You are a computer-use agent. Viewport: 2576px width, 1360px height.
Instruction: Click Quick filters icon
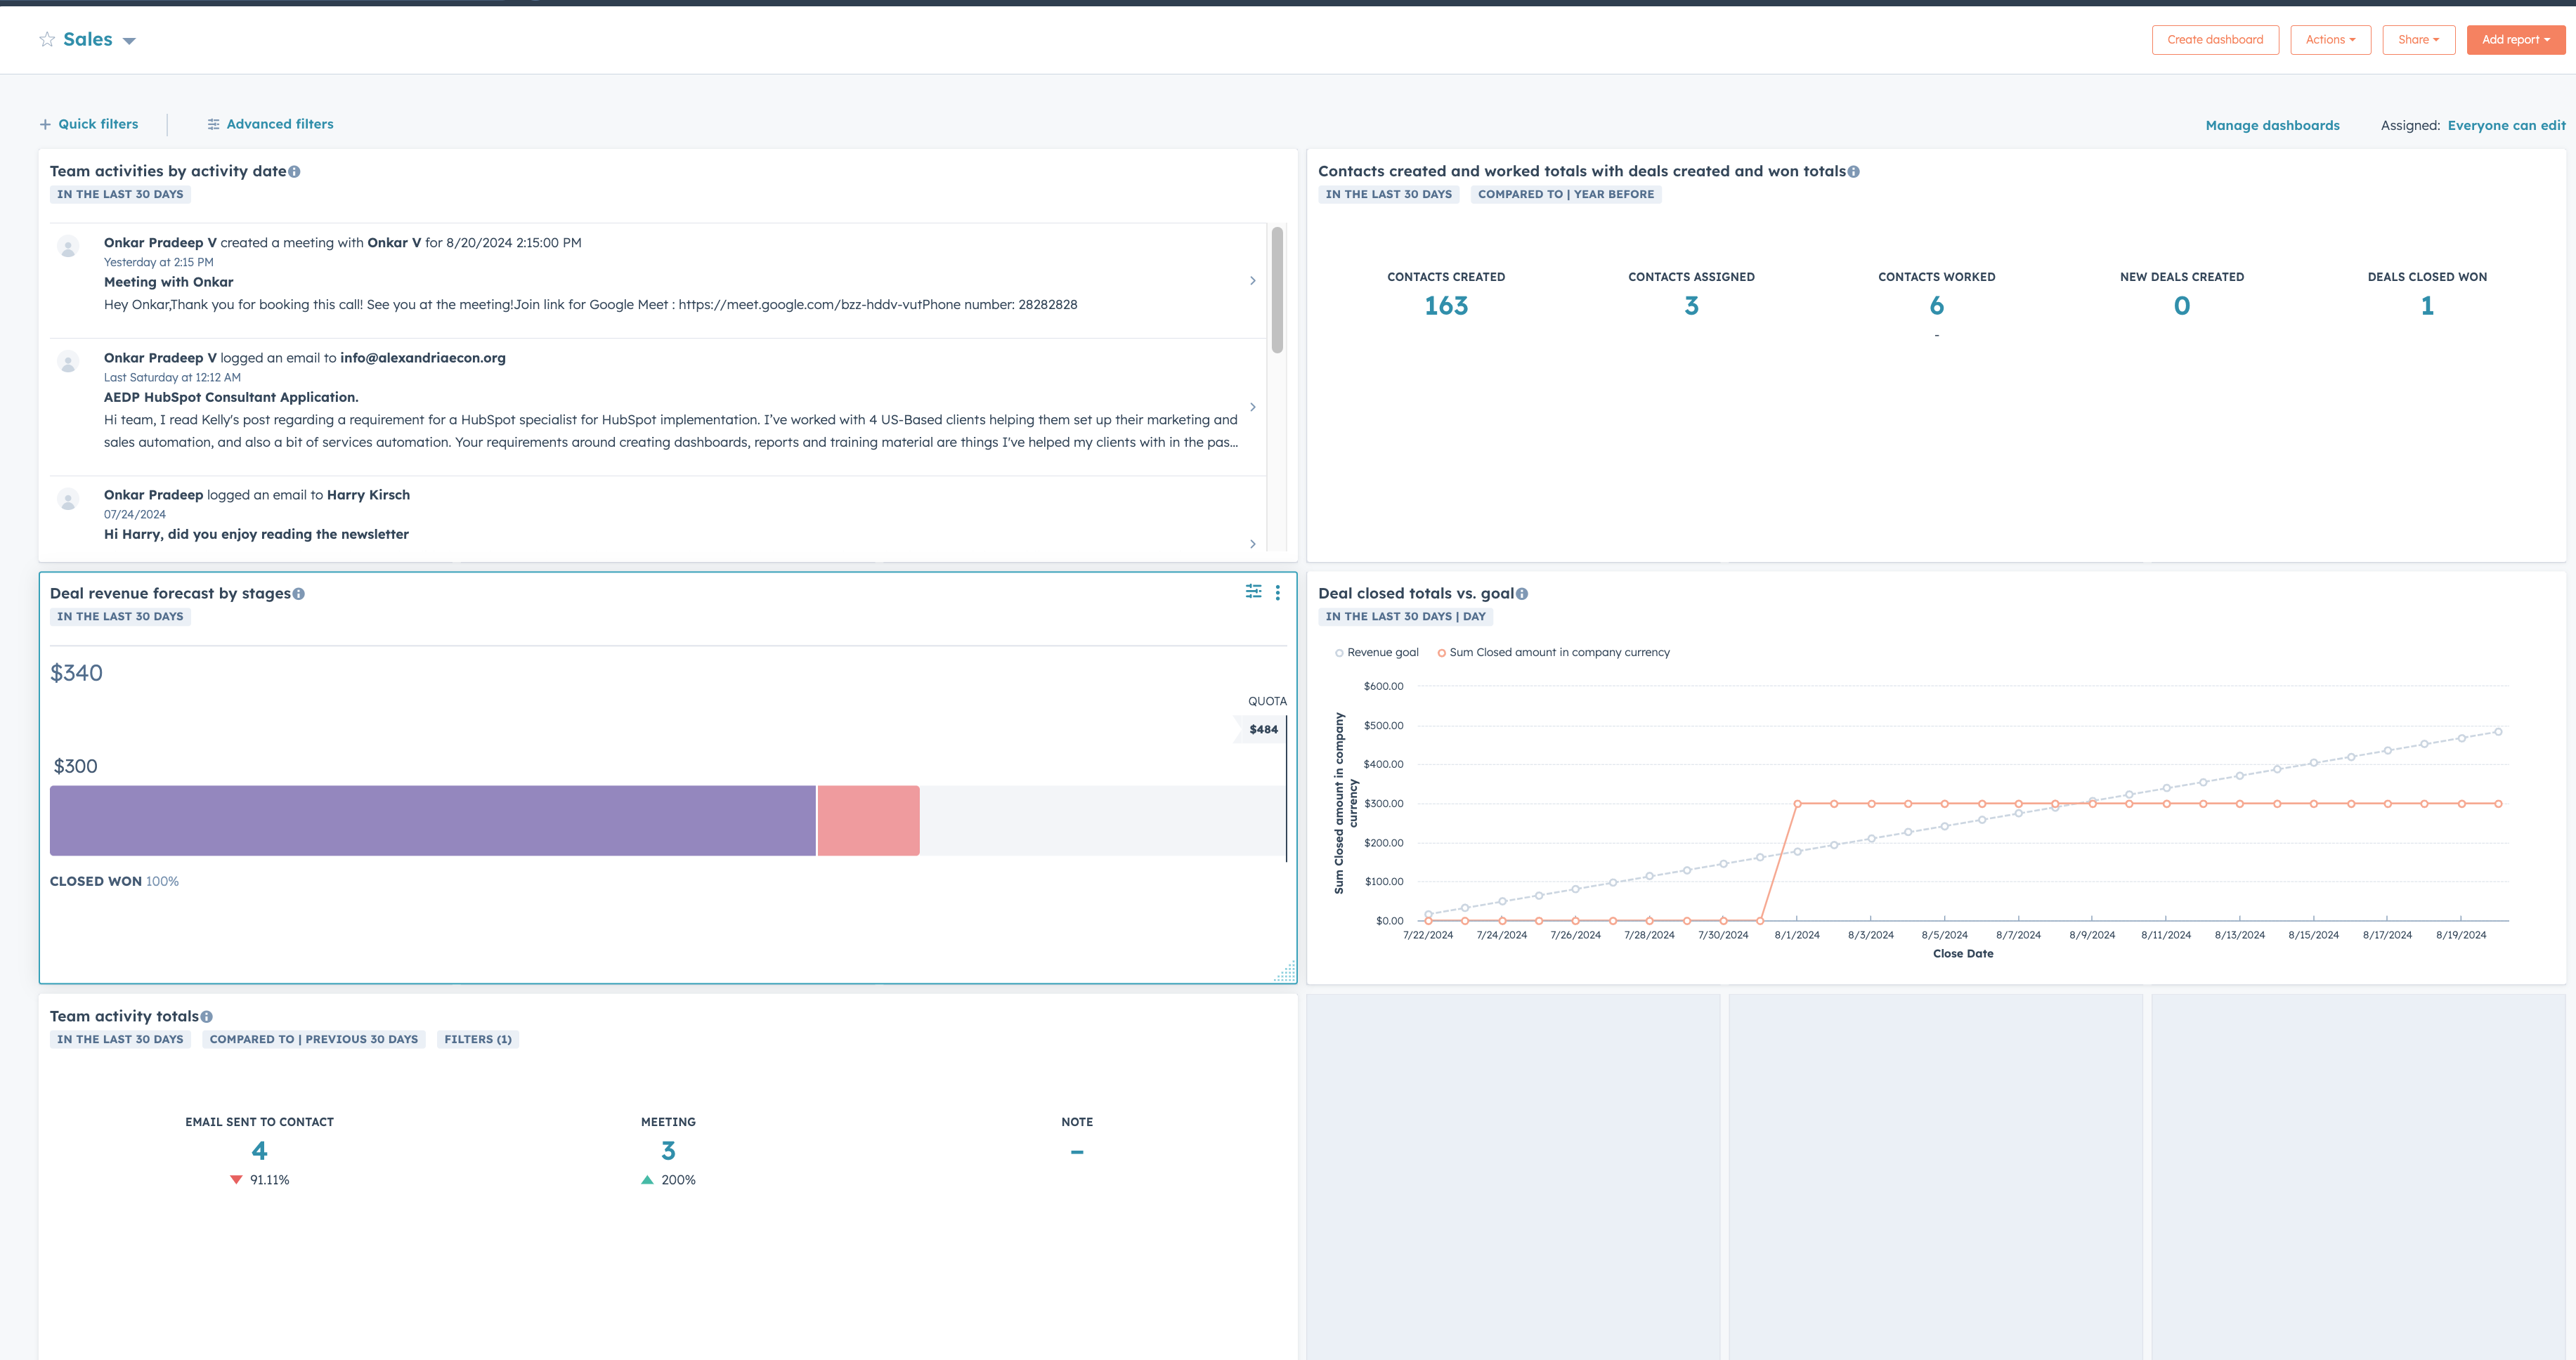(46, 123)
